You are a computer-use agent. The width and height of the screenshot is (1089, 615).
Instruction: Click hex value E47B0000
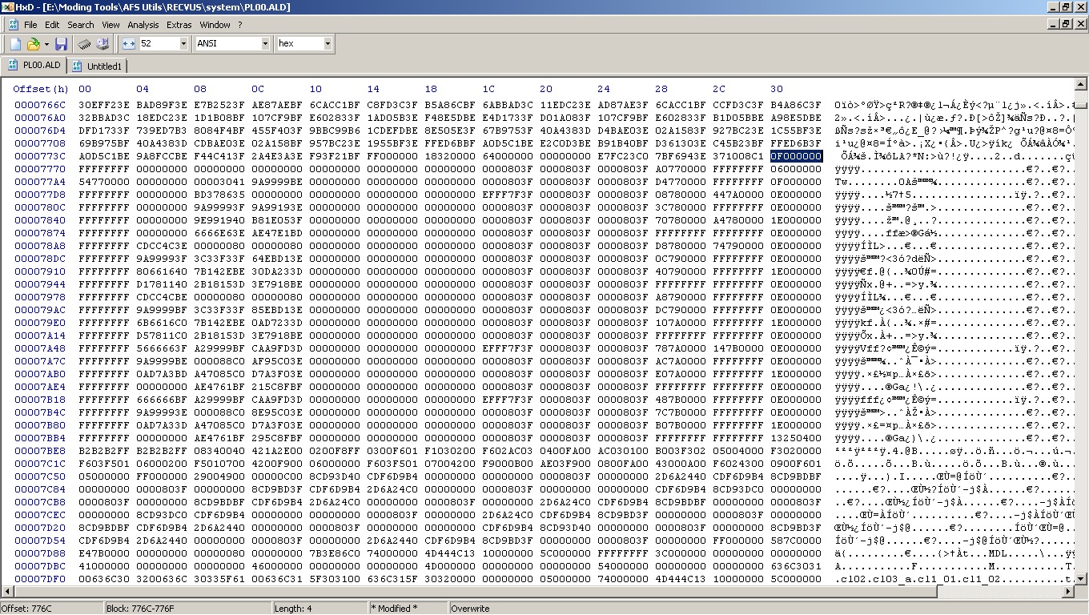[104, 553]
